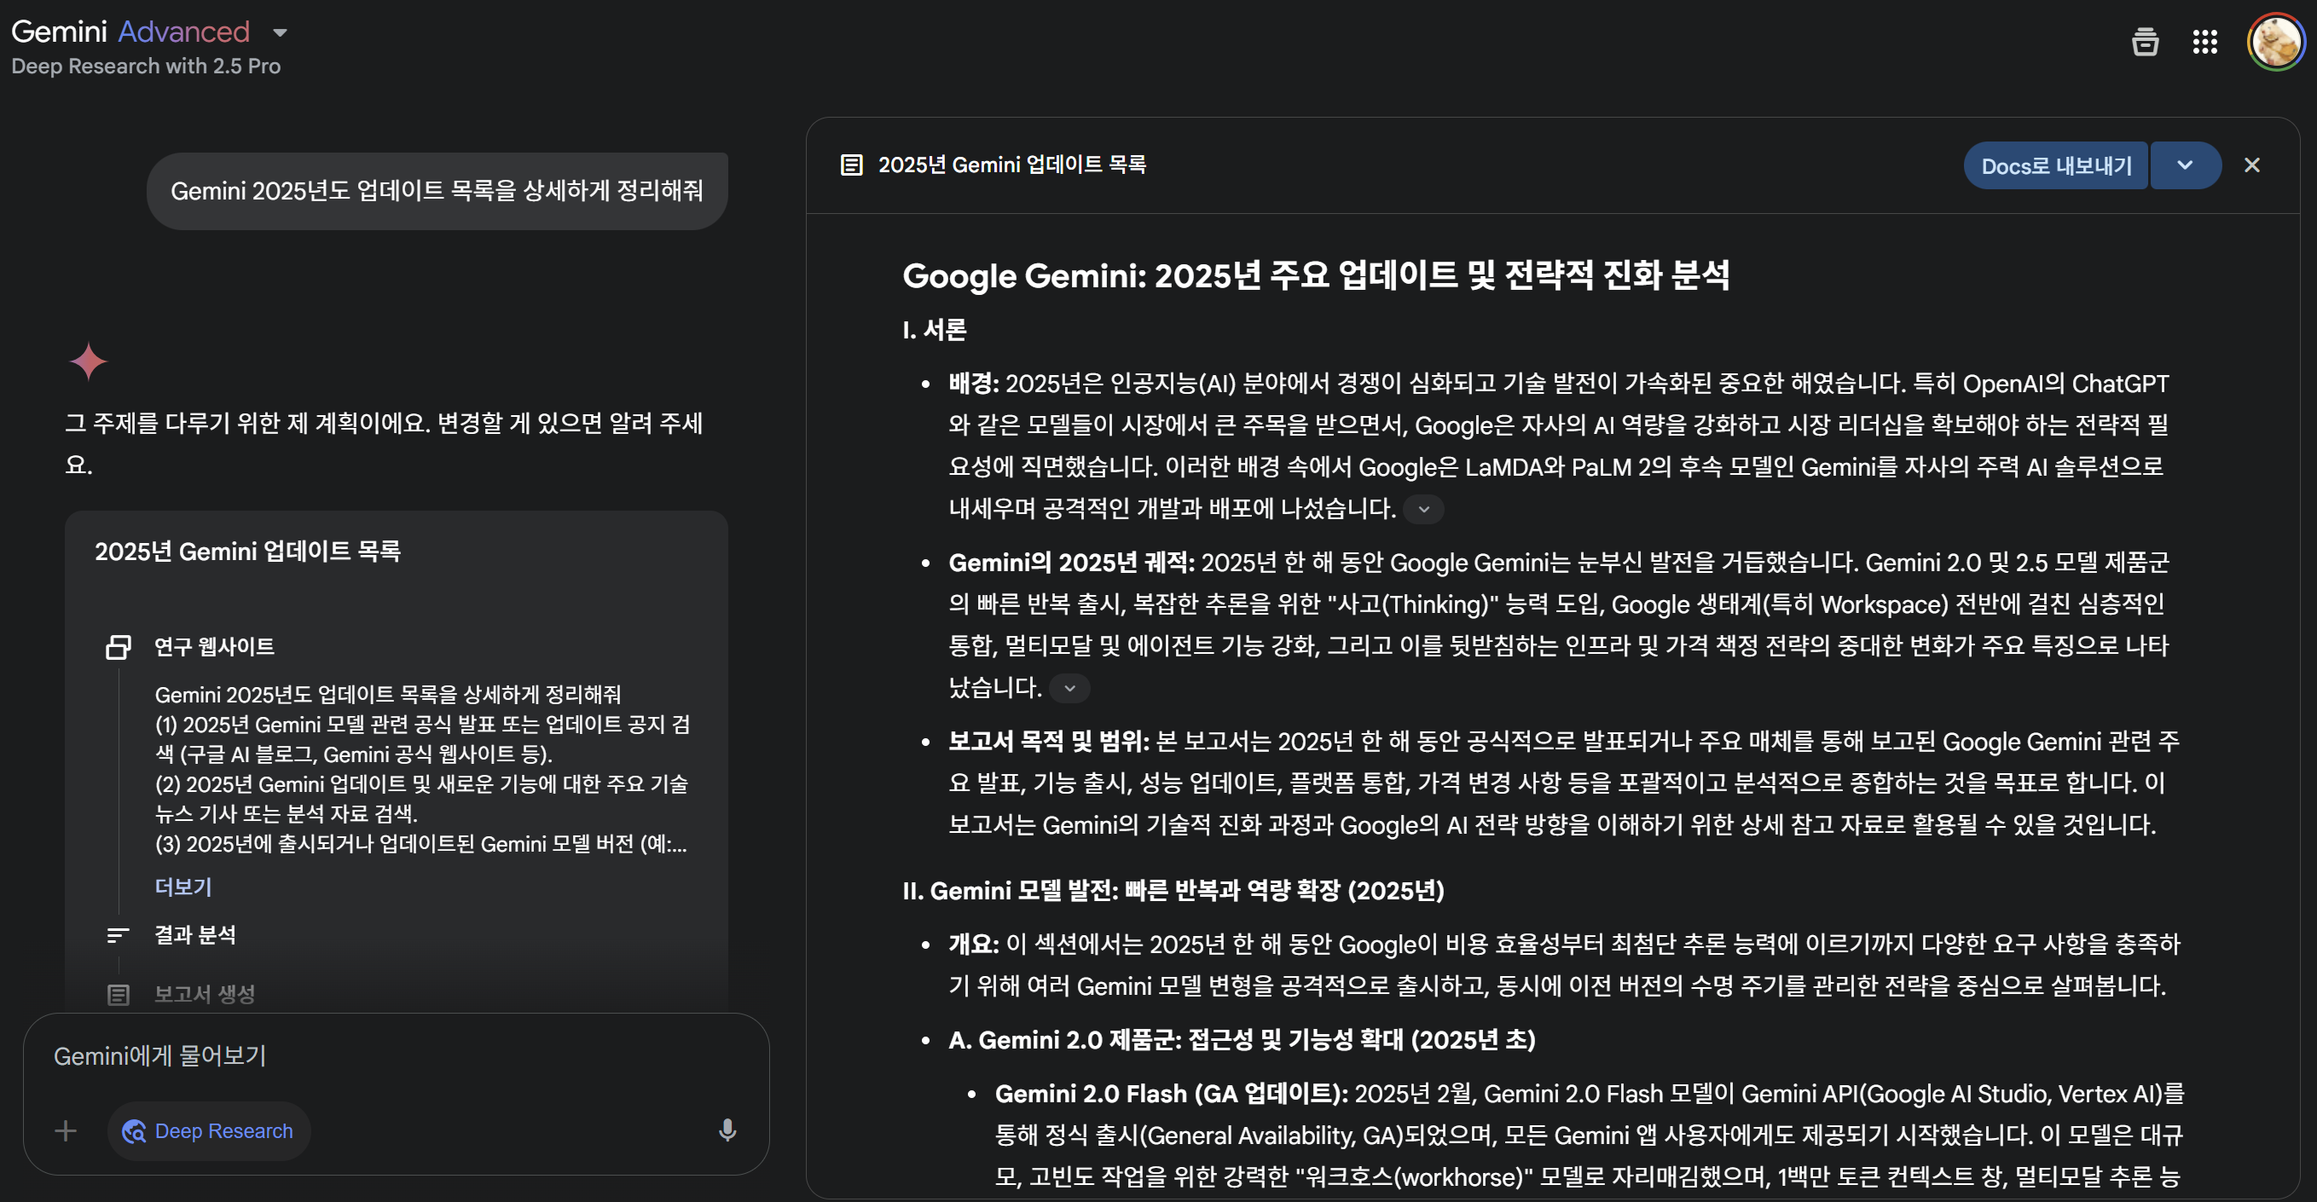The image size is (2317, 1202).
Task: Click the Google account profile avatar
Action: click(x=2274, y=42)
